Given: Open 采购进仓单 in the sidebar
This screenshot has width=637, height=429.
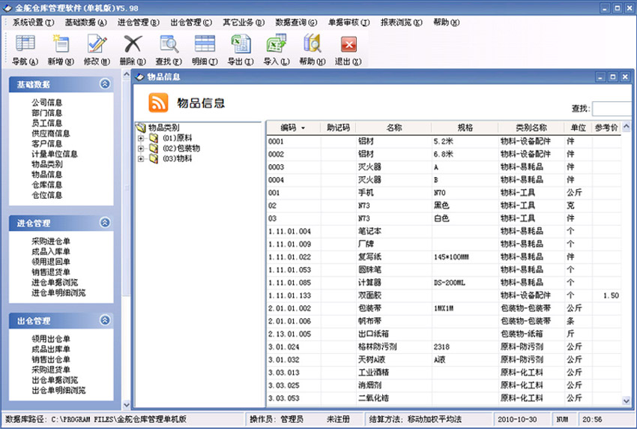Looking at the screenshot, I should coord(51,241).
